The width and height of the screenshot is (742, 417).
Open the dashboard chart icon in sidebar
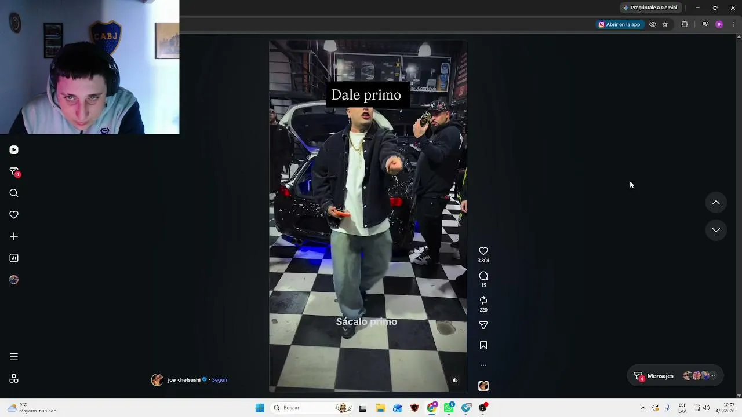coord(14,258)
